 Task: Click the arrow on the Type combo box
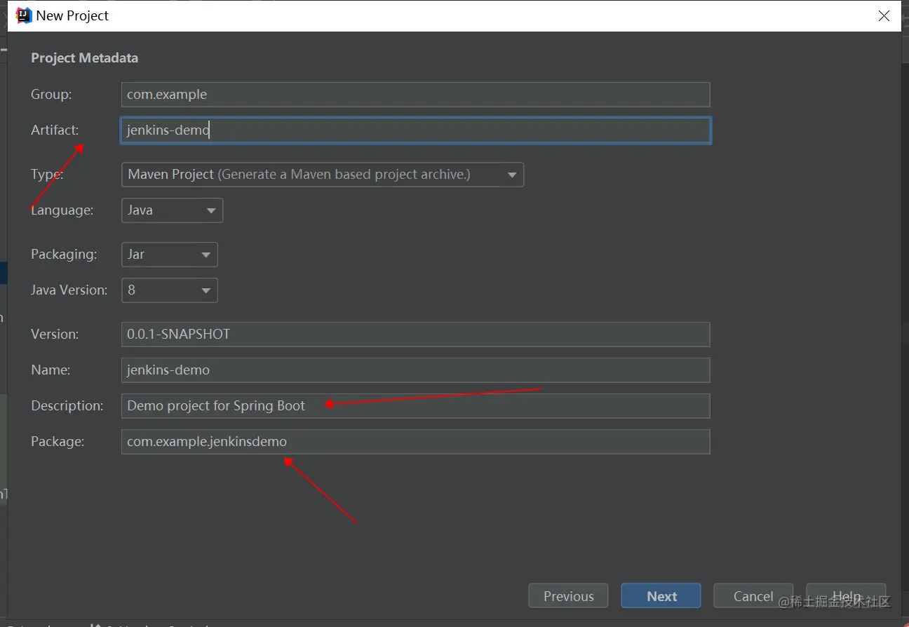[512, 175]
